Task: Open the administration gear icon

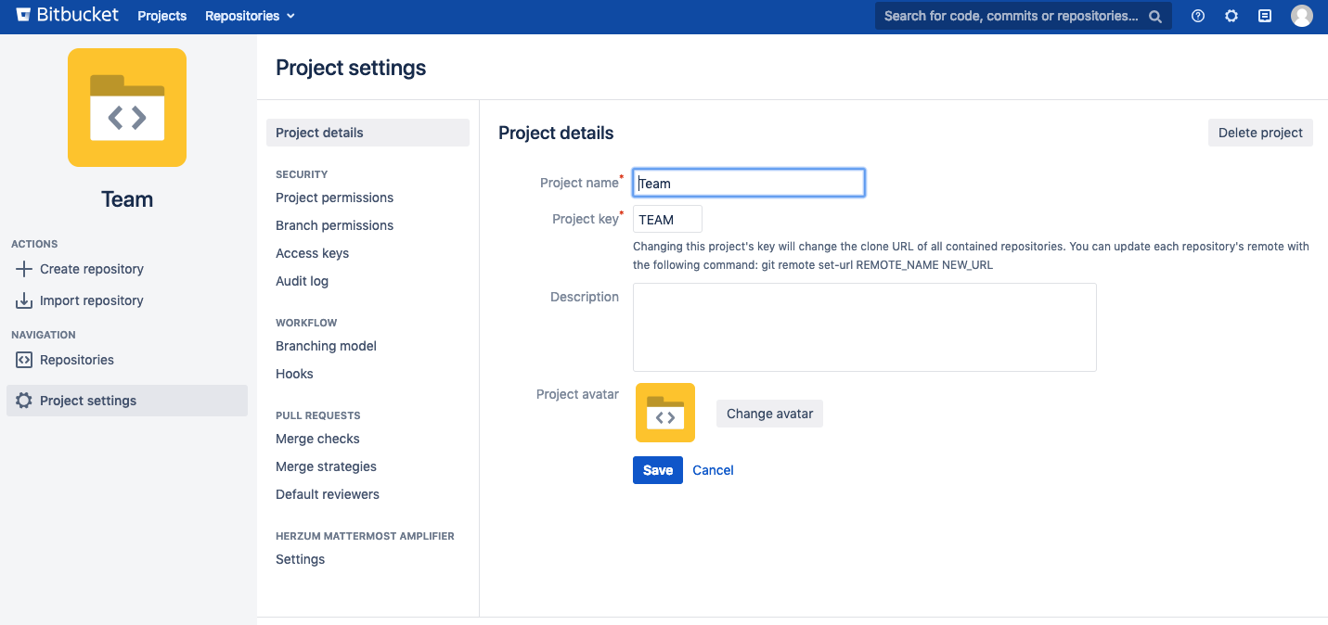Action: pos(1231,16)
